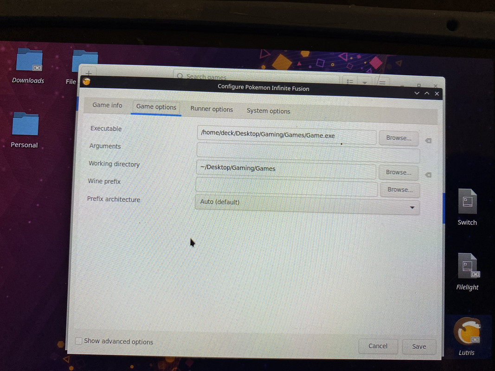Open the Personal folder on desktop

click(x=25, y=130)
